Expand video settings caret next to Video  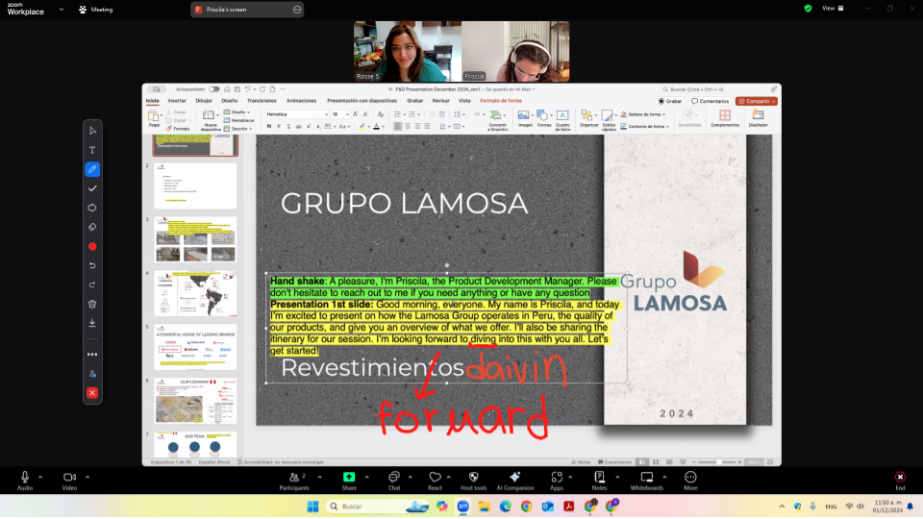pos(87,478)
